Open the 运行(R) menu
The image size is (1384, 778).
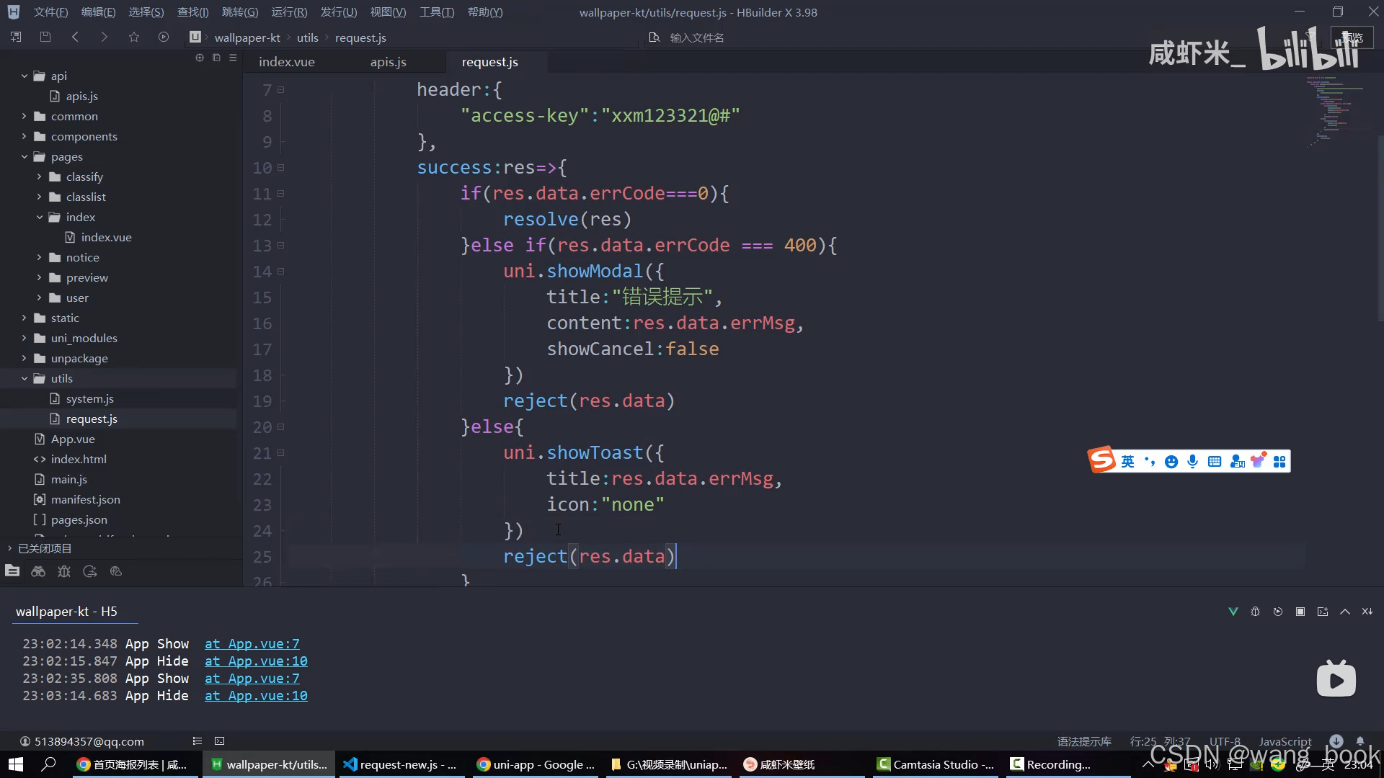pos(289,12)
